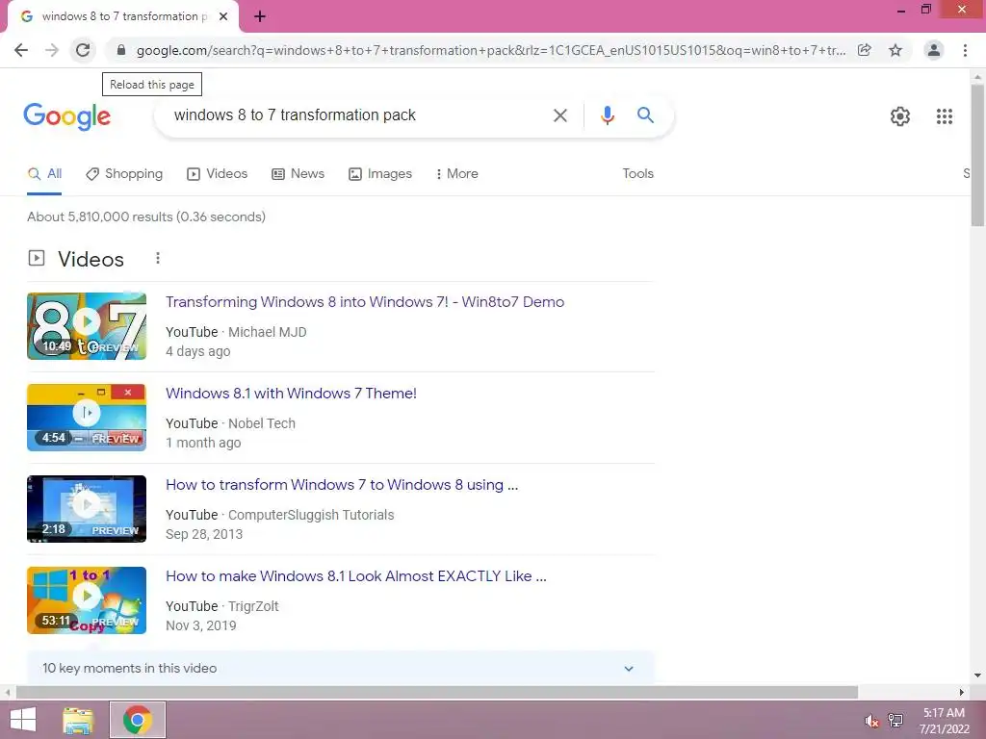Image resolution: width=986 pixels, height=739 pixels.
Task: Submit search with magnifier icon
Action: pos(645,115)
